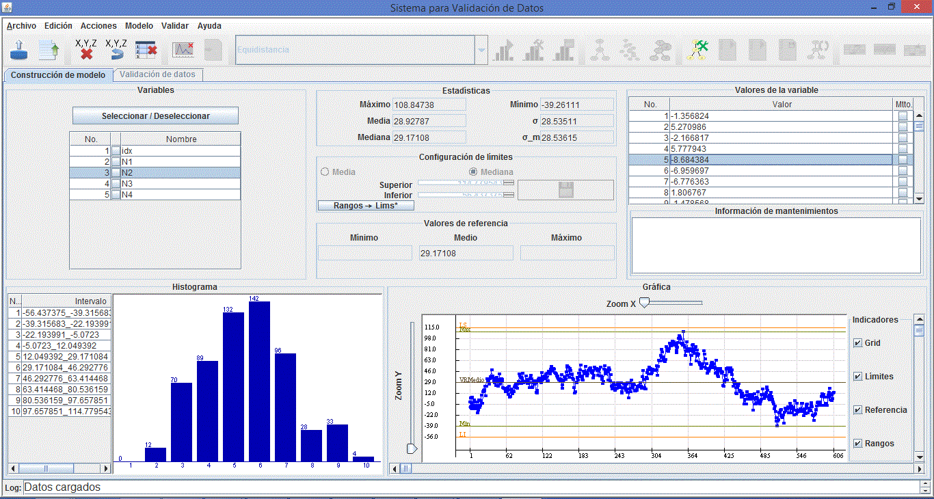Click the graph horizontal scrollbar left arrow

coord(394,468)
